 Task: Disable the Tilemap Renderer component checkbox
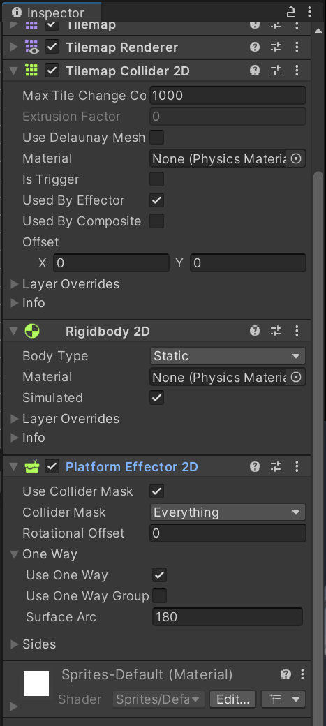[x=52, y=47]
